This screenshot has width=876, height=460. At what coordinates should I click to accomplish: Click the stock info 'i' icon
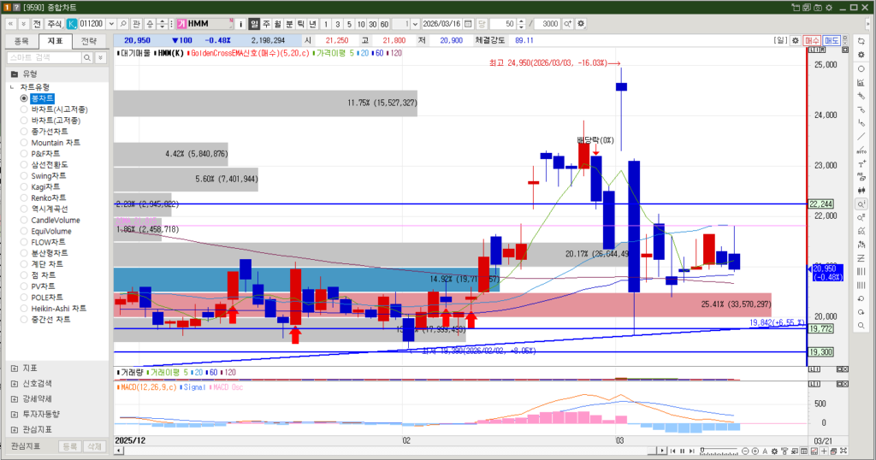pyautogui.click(x=240, y=23)
